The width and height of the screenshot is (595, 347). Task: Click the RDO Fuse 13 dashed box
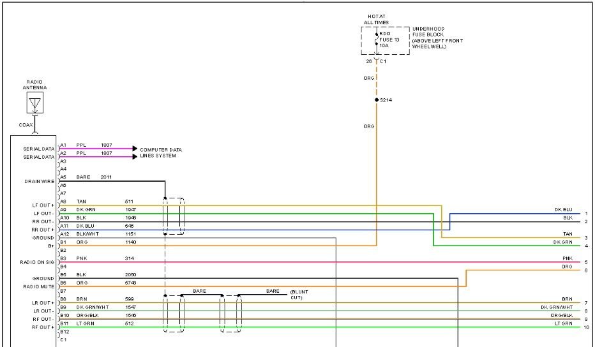pyautogui.click(x=385, y=41)
